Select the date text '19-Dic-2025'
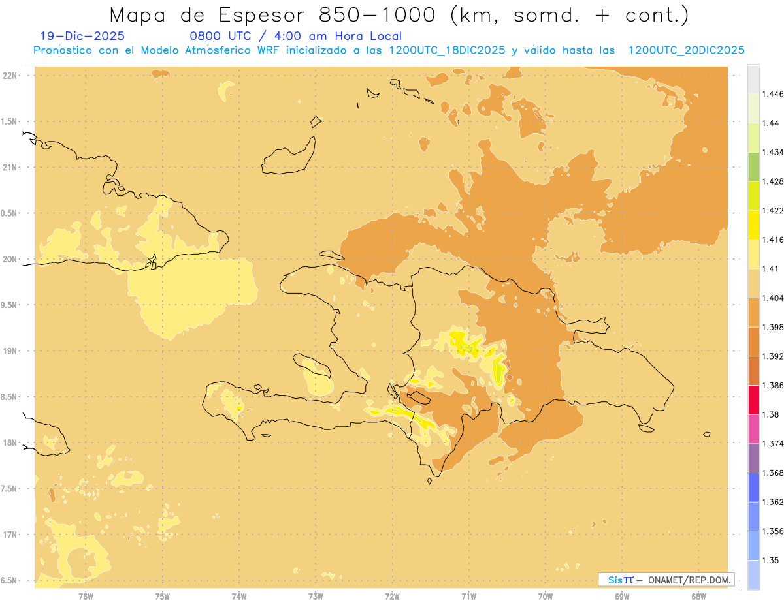This screenshot has width=784, height=605. click(82, 37)
